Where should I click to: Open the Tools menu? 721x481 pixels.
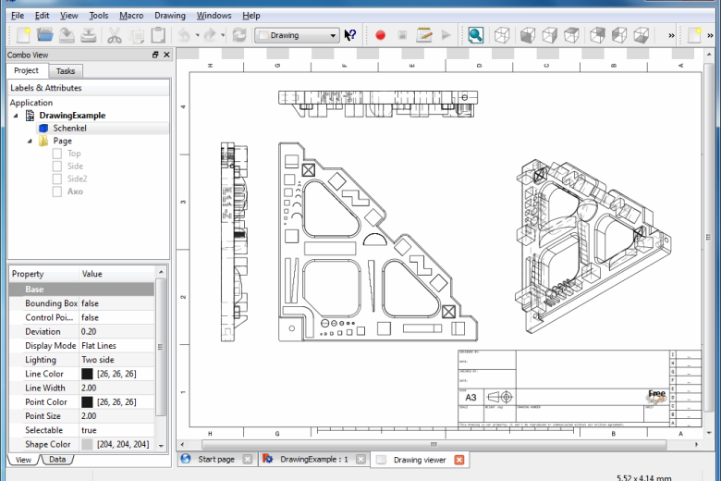pos(98,16)
